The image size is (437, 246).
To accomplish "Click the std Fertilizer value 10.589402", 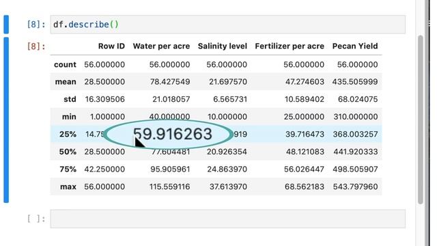I will coord(305,99).
